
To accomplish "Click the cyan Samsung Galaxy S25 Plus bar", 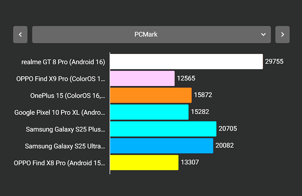I will point(163,129).
